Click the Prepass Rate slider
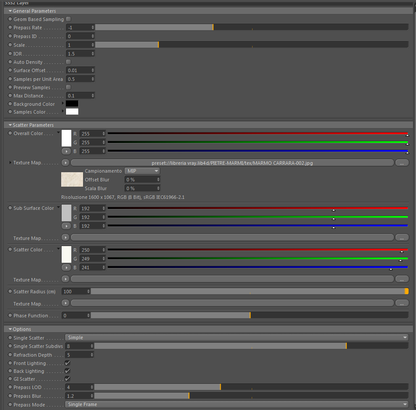The image size is (416, 410). click(252, 27)
